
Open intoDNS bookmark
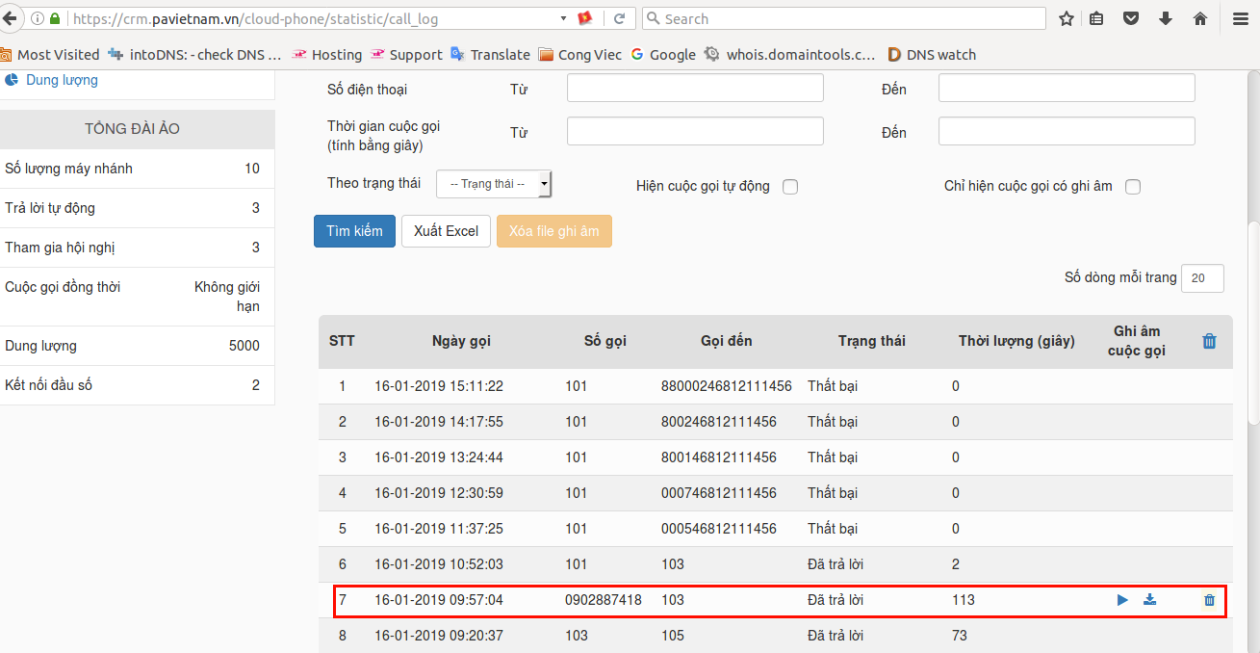[x=195, y=55]
